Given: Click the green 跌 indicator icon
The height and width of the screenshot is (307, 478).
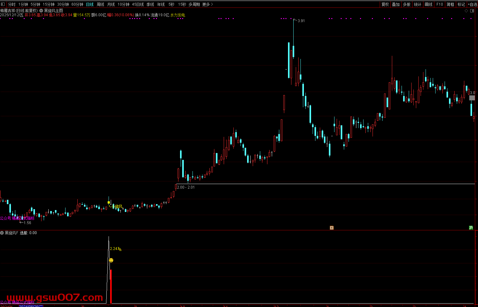Looking at the screenshot, I should tap(471, 228).
